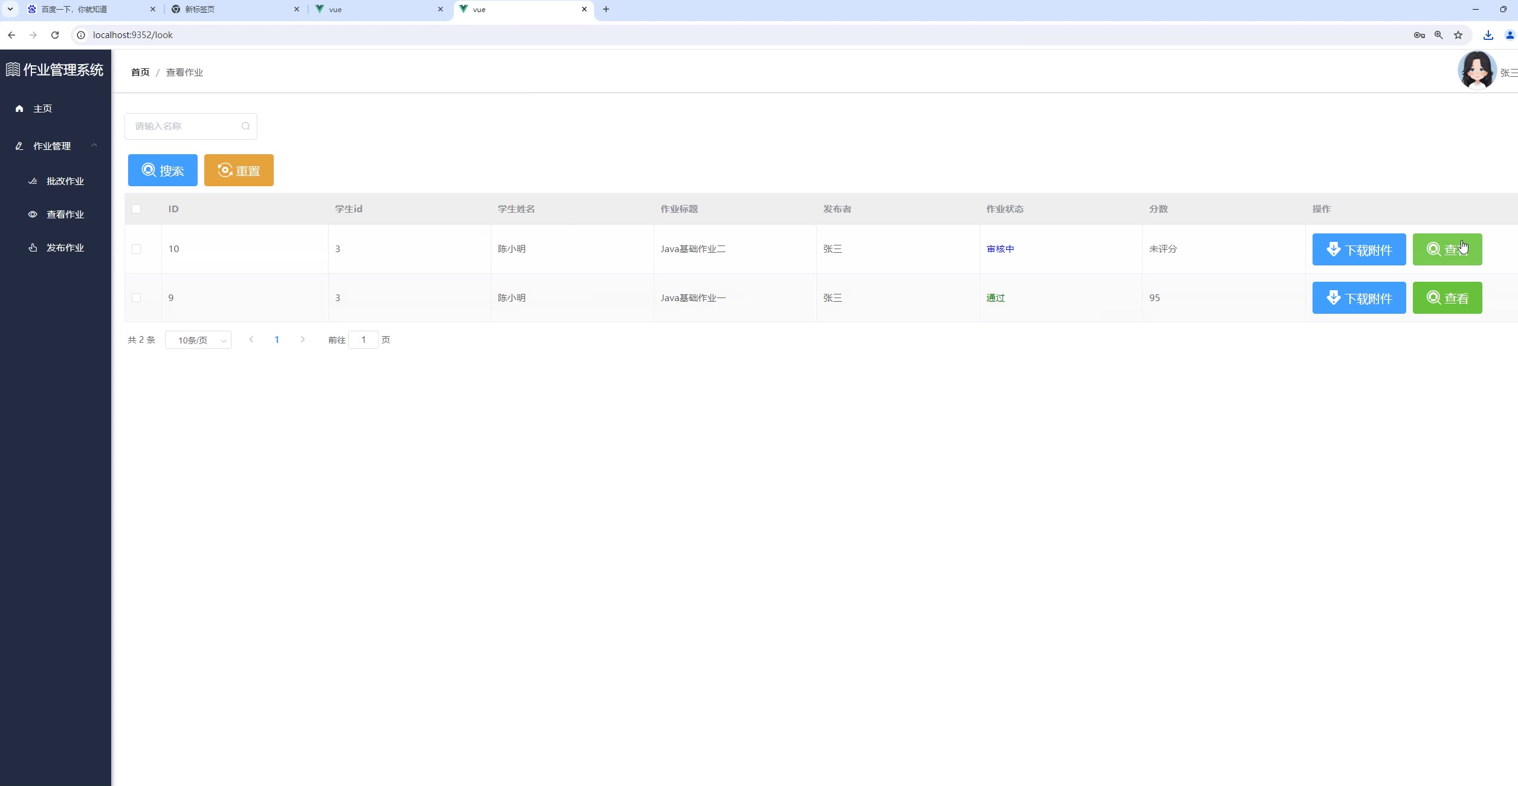The height and width of the screenshot is (786, 1518).
Task: Click the 发布作业 hand icon in sidebar
Action: 33,248
